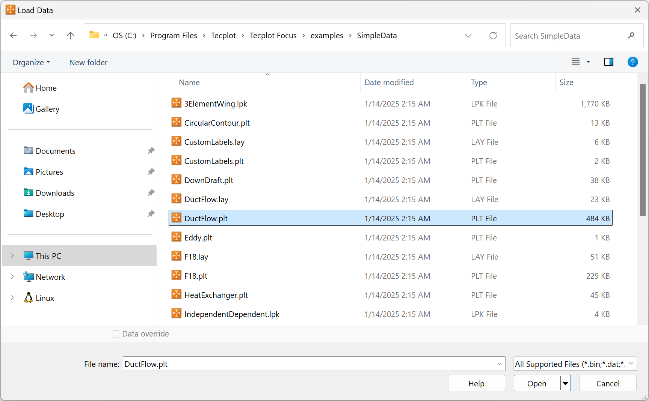Open view options dropdown arrow
Viewport: 649px width, 401px height.
click(588, 62)
